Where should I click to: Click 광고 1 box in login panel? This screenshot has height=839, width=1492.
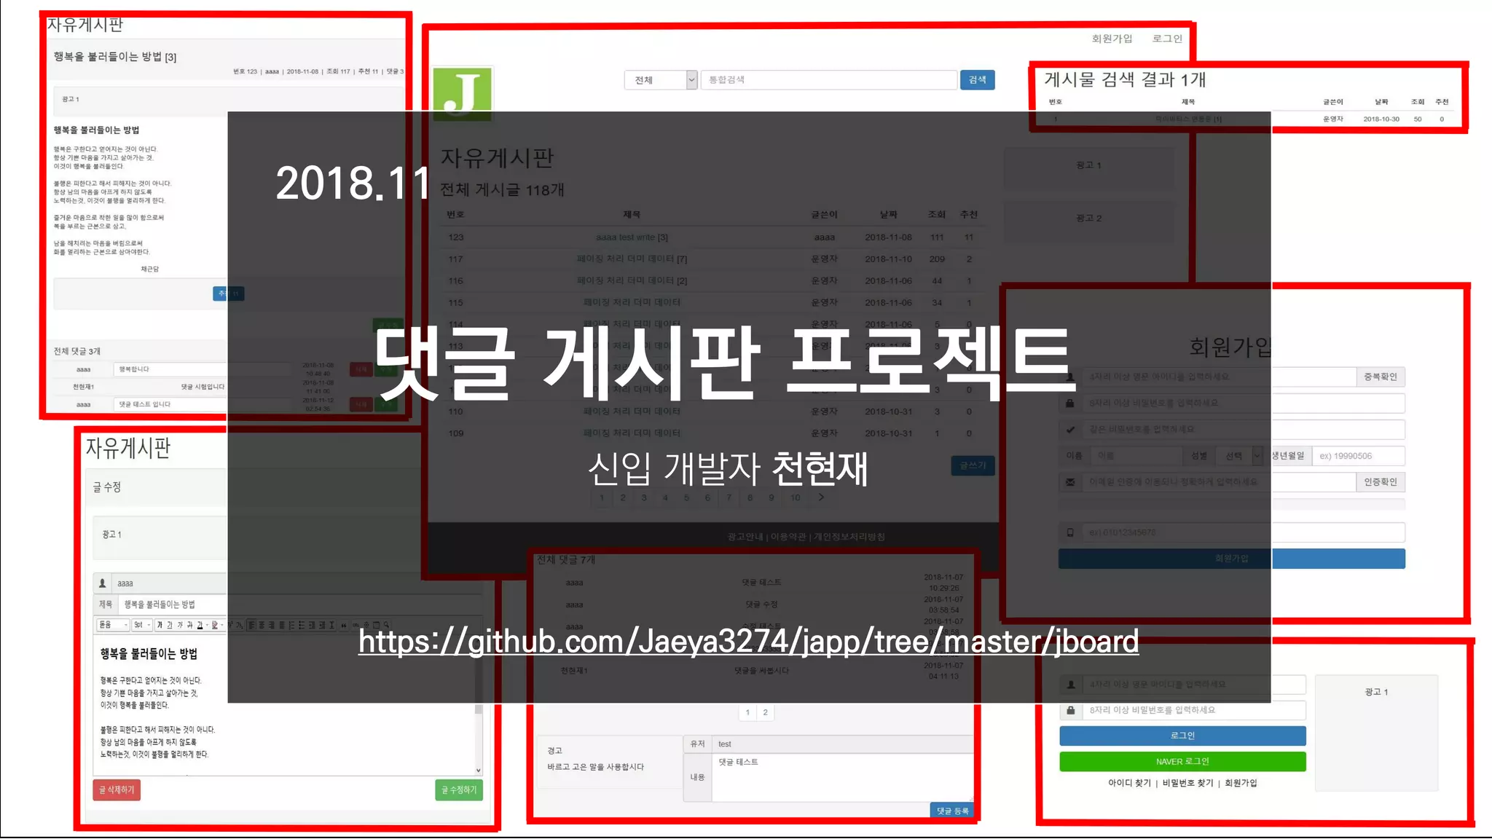click(x=1376, y=733)
